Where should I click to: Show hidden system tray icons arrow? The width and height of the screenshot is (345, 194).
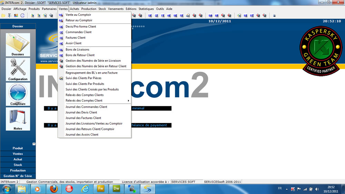[287, 189]
